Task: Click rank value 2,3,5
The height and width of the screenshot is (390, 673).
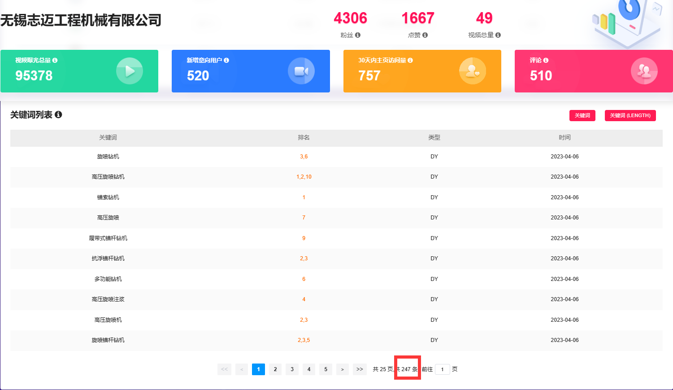Action: tap(304, 340)
